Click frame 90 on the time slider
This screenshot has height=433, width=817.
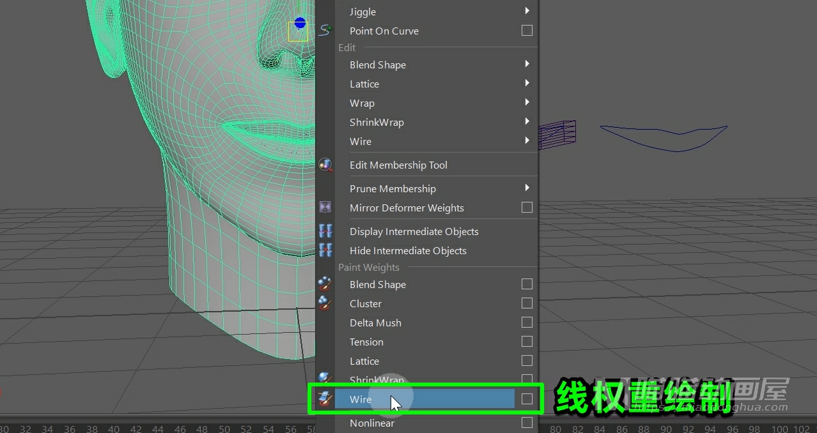(x=665, y=429)
